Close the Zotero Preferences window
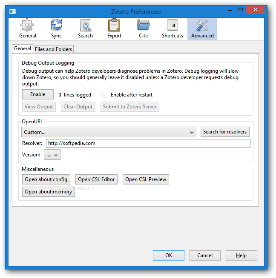Image resolution: width=276 pixels, height=278 pixels. 256,10
